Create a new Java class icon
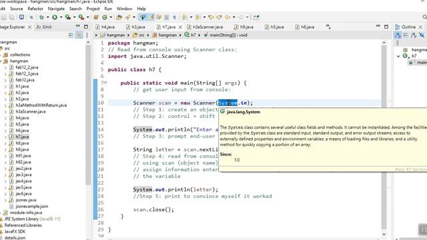This screenshot has height=240, width=427. 105,17
